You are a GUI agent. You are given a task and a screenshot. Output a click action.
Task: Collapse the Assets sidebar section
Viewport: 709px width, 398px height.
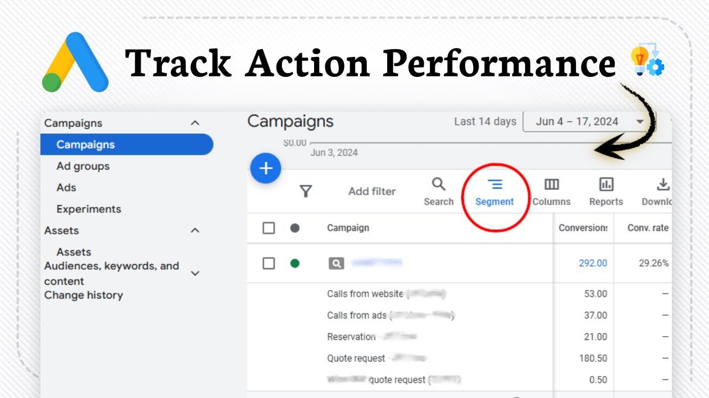point(195,230)
